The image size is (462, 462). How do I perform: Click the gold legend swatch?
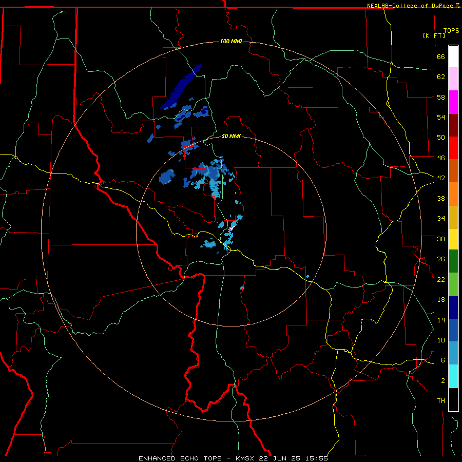tap(453, 217)
